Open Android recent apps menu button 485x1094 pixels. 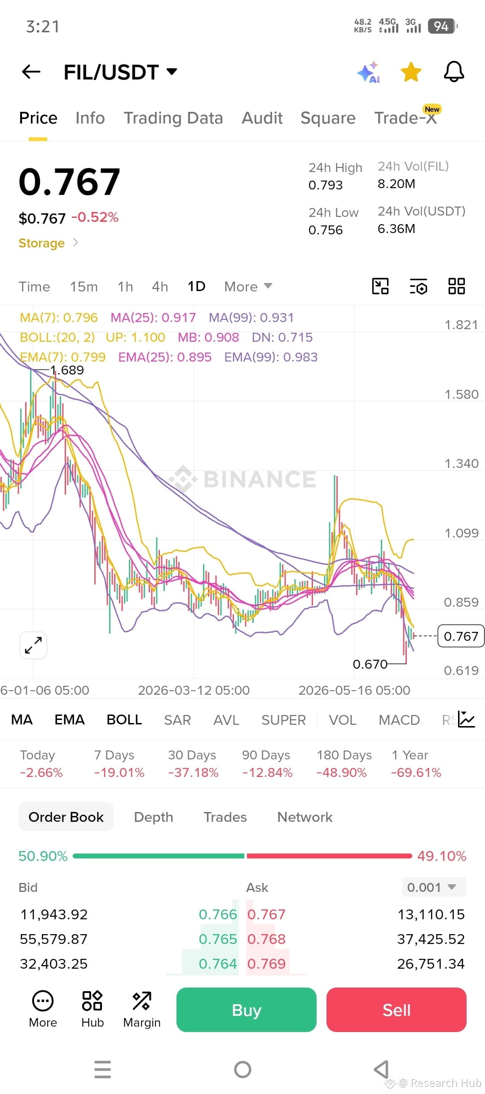[x=103, y=1069]
